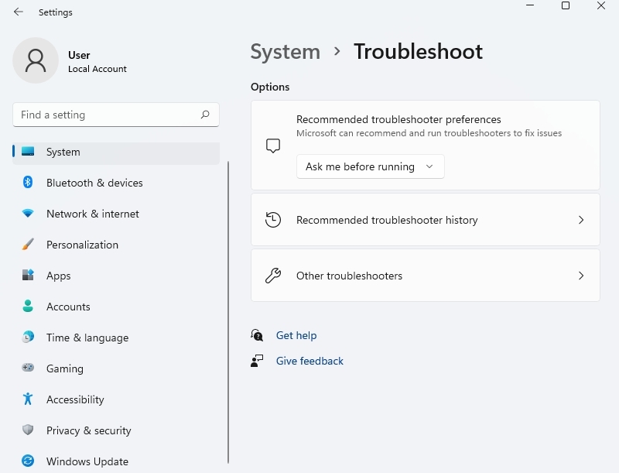
Task: Expand Recommended troubleshooter history chevron
Action: (581, 220)
